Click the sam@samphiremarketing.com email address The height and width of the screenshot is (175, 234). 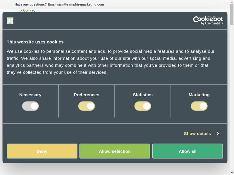coord(80,4)
